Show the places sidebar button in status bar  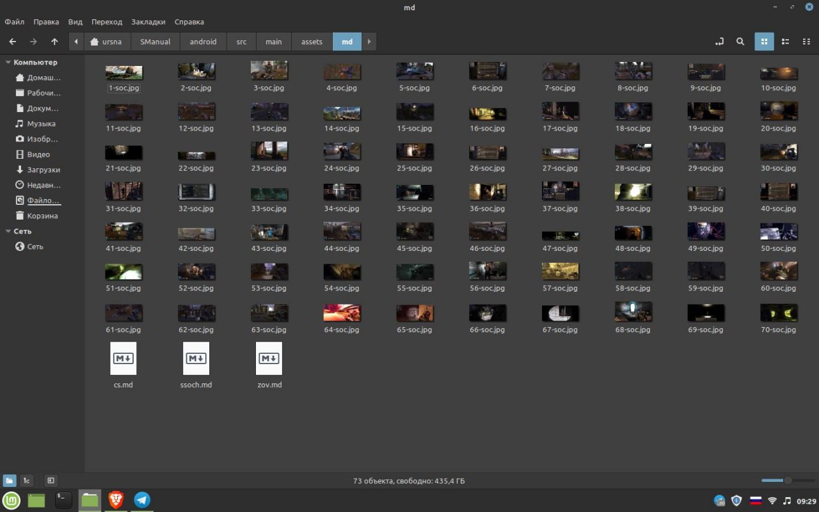[10, 481]
